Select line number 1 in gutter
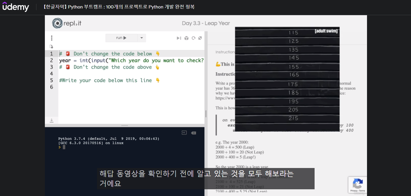411x196 pixels. (52, 54)
